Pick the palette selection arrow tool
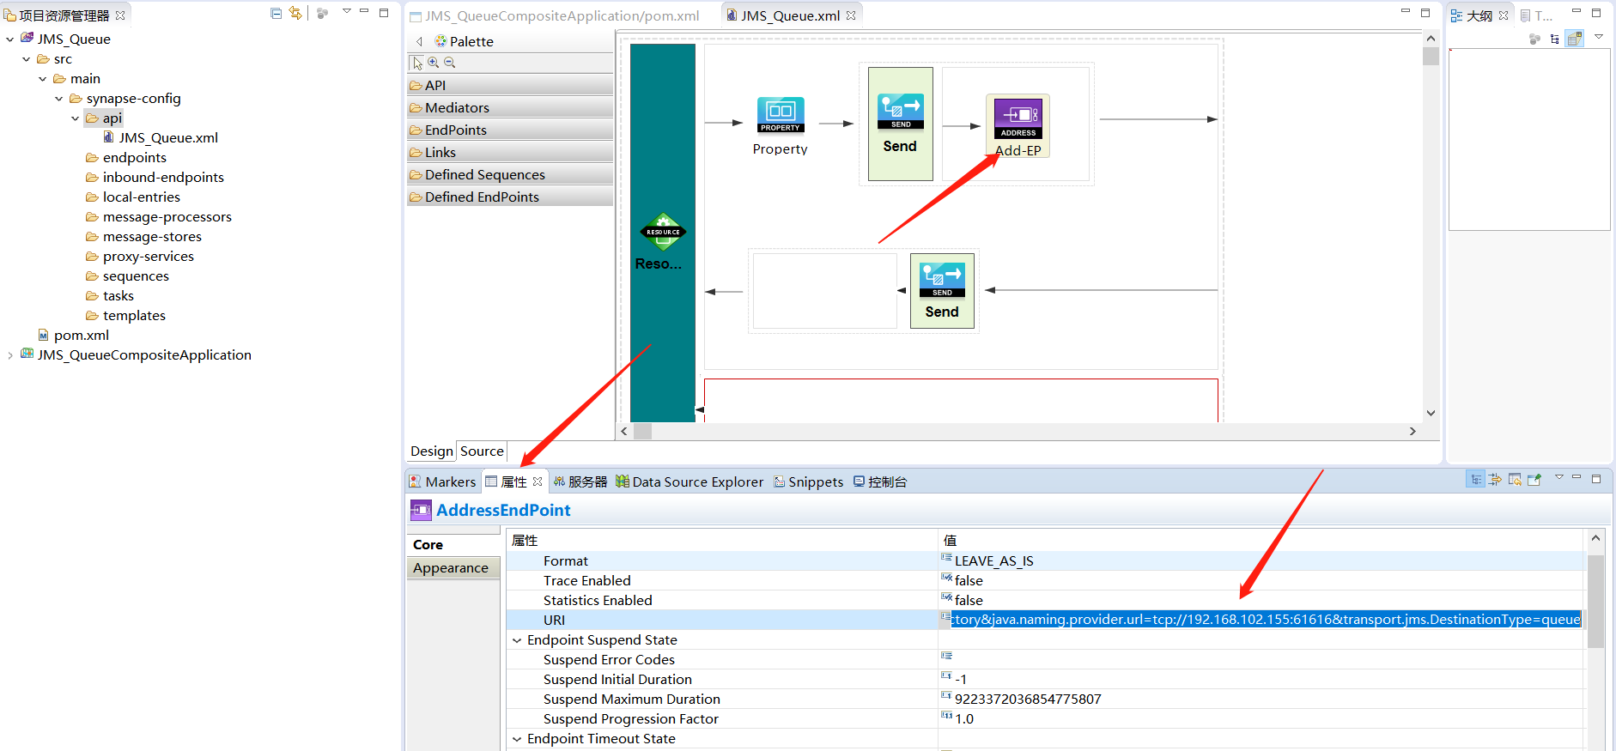 [417, 63]
